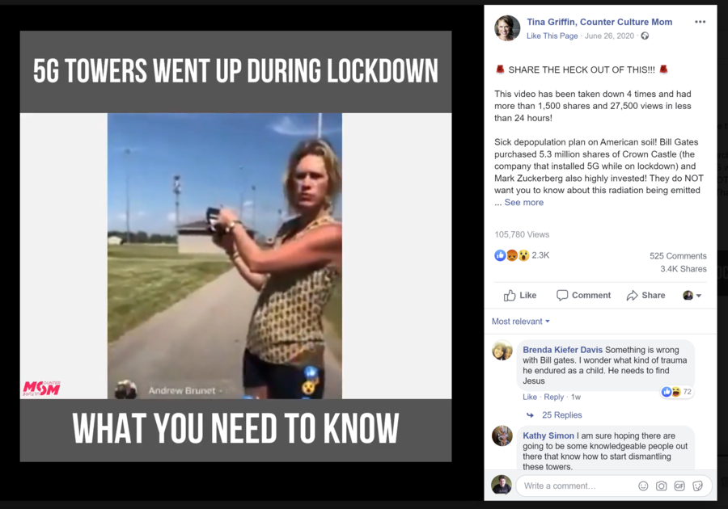Screen dimensions: 728x509
Task: Open the Most relevant comments dropdown
Action: tap(520, 322)
